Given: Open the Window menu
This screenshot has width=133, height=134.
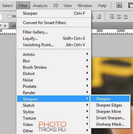Looking at the screenshot, I should (85, 6).
